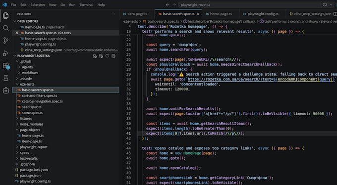
Task: Expand the .vscode folder
Action: [17, 79]
